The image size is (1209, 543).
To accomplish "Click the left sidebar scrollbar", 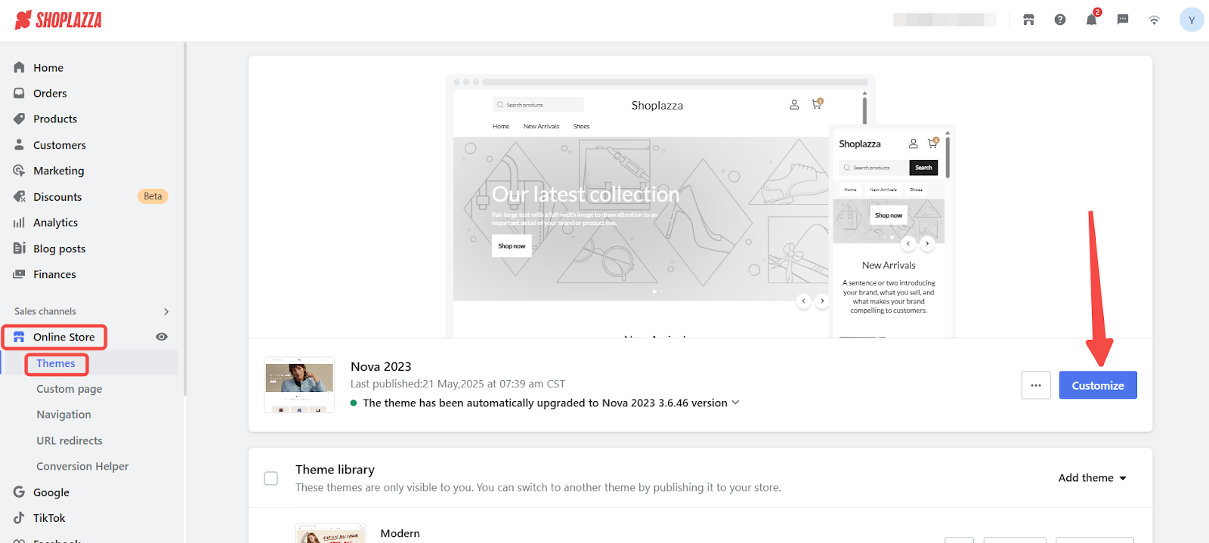I will (184, 219).
